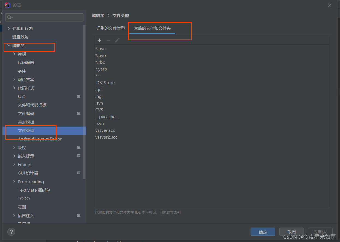Open 键盘映射 settings

point(20,37)
